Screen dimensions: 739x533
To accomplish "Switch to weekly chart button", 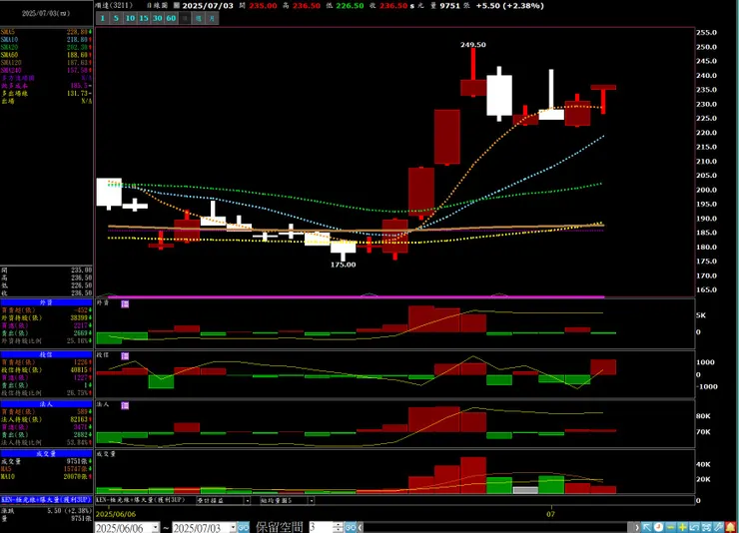I will (x=199, y=18).
